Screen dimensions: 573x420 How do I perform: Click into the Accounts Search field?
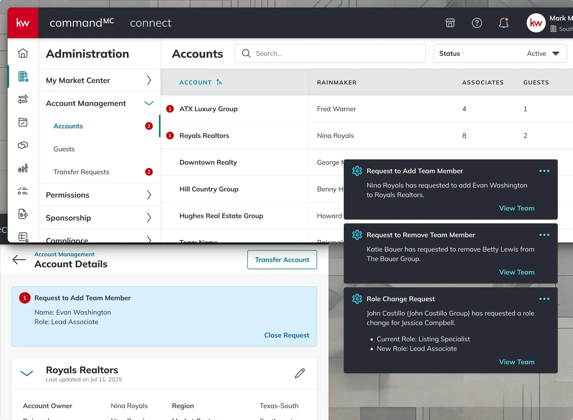[330, 53]
